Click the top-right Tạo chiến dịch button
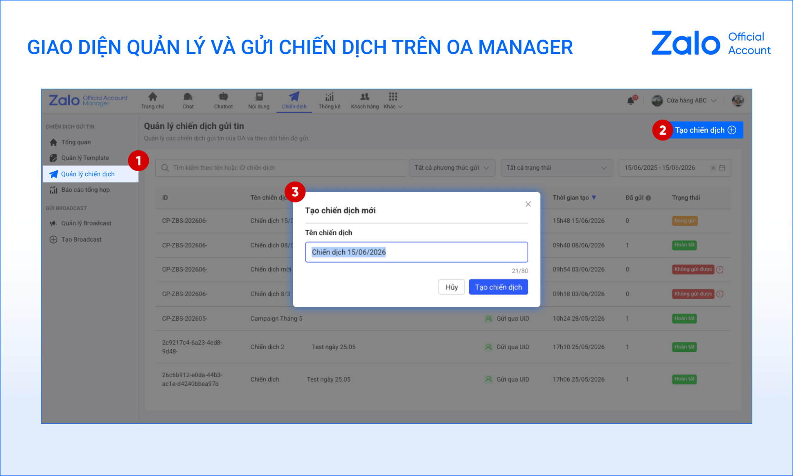 point(705,130)
